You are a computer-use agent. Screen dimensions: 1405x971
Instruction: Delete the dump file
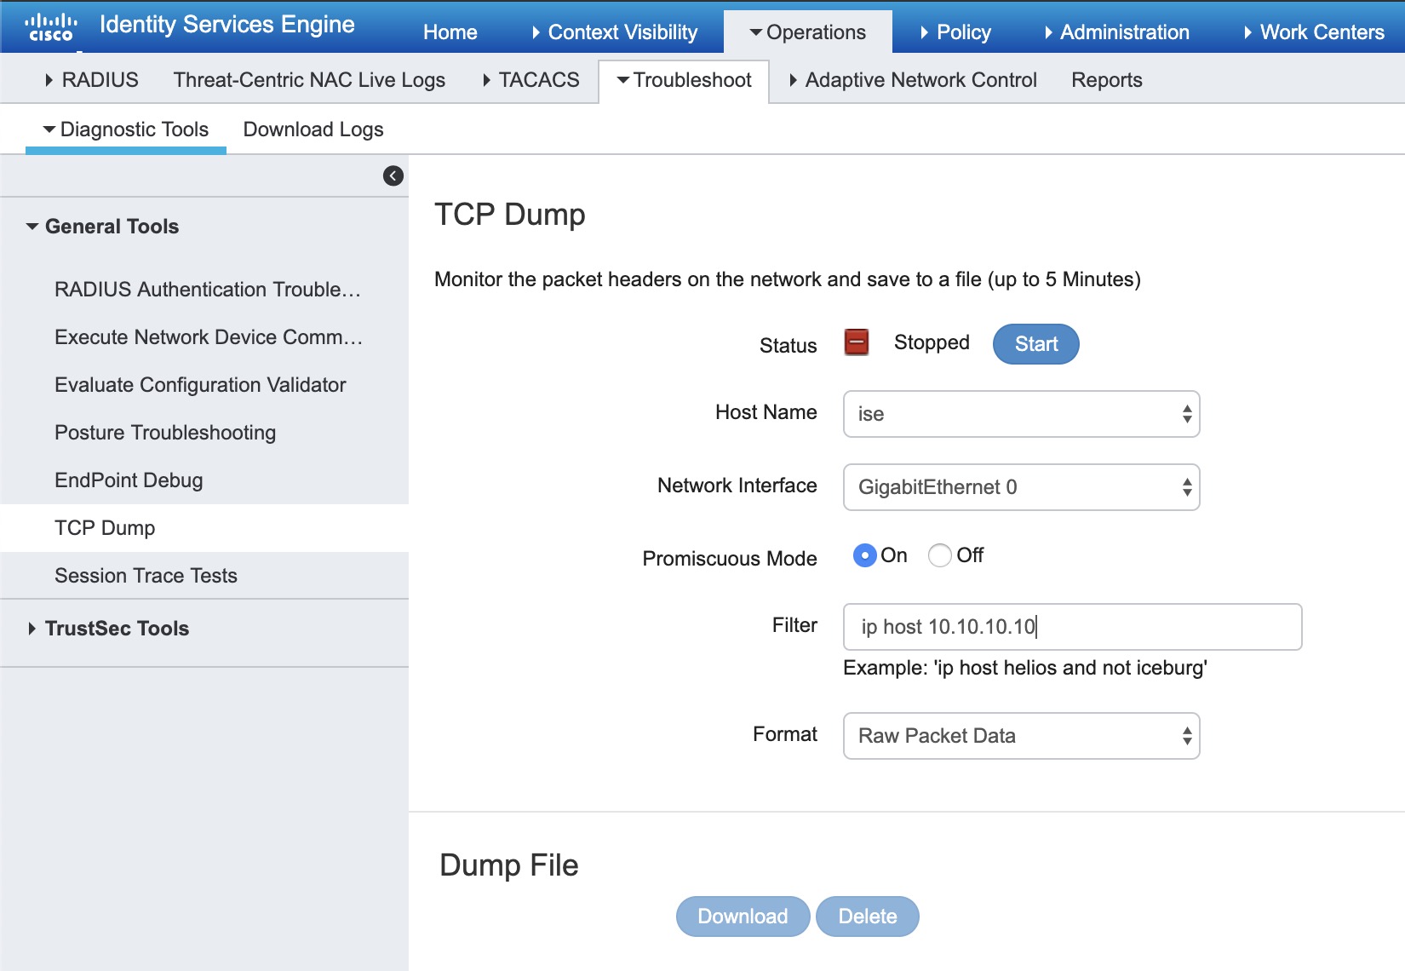point(867,916)
